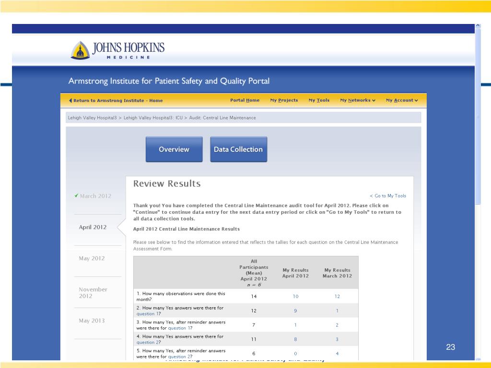This screenshot has height=368, width=491.
Task: Select March 2012 in the period sidebar
Action: pos(95,196)
